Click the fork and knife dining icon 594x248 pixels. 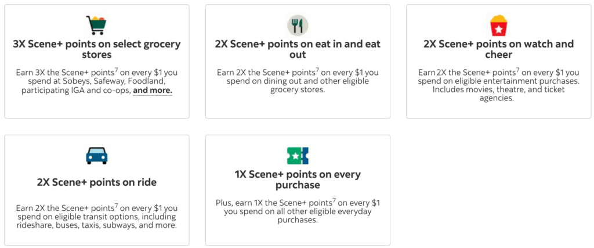(x=298, y=26)
